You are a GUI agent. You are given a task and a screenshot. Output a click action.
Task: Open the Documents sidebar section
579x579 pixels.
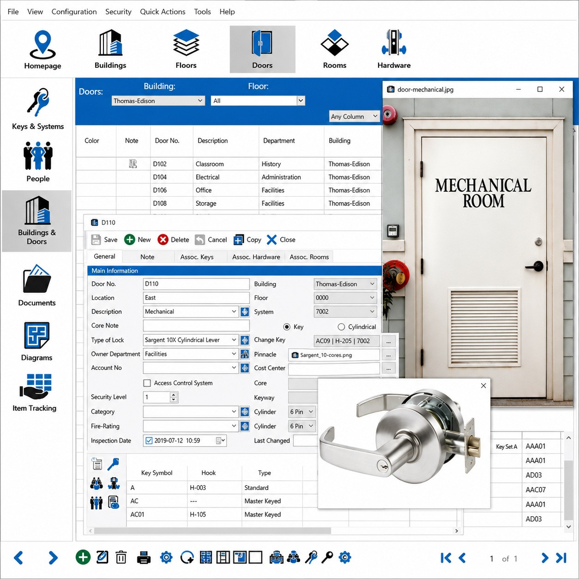(x=37, y=285)
